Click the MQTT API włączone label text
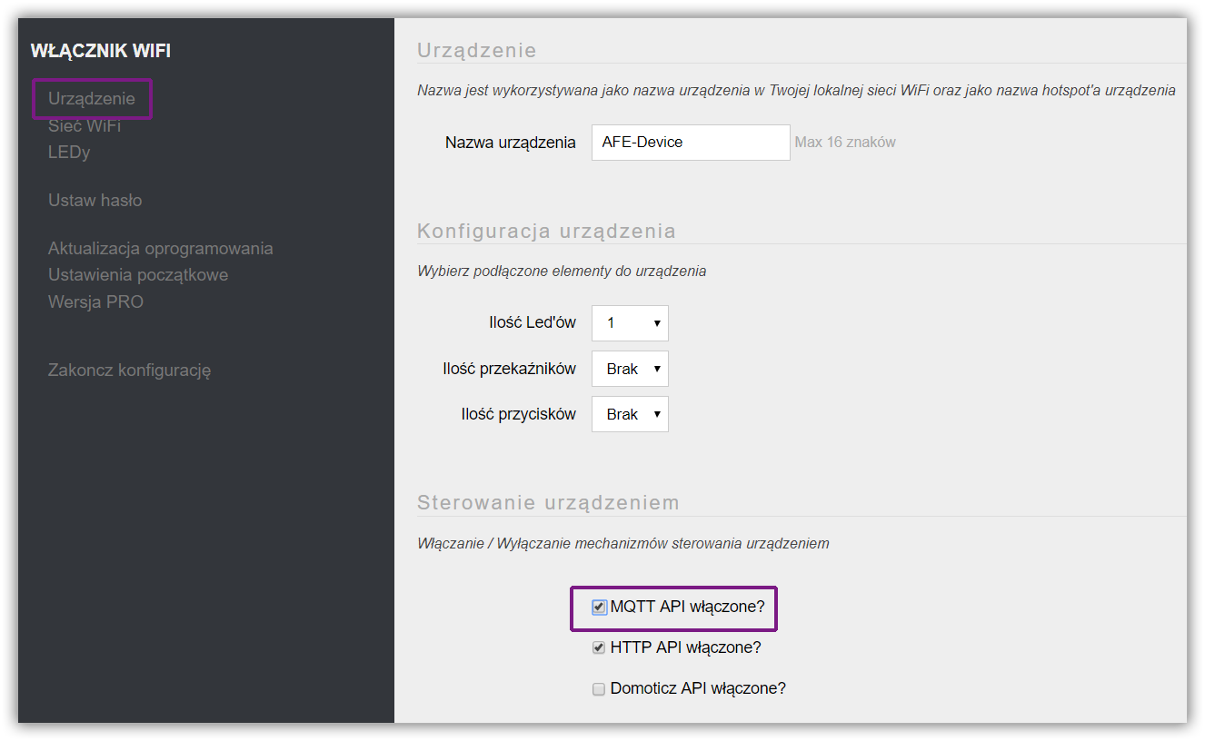Viewport: 1205px width, 741px height. [x=688, y=607]
